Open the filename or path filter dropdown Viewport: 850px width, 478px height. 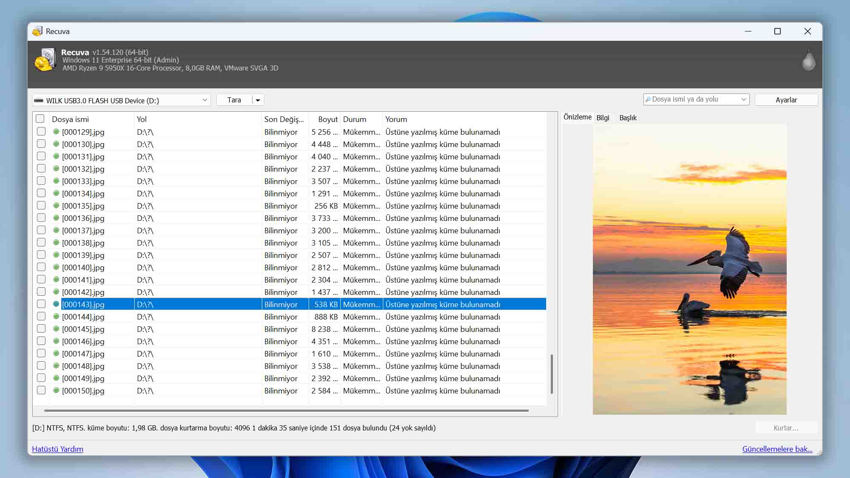click(743, 99)
